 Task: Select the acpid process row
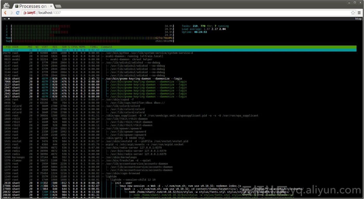pos(179,144)
